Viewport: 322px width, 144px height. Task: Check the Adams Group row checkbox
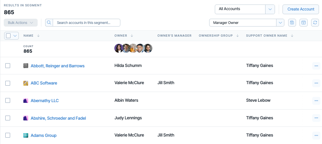(x=8, y=135)
